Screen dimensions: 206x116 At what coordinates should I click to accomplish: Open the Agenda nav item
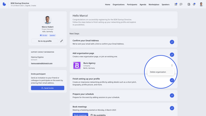click(x=143, y=4)
